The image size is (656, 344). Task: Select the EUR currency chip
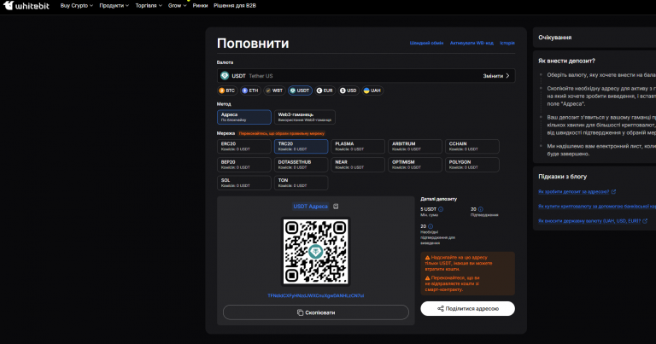pos(325,90)
